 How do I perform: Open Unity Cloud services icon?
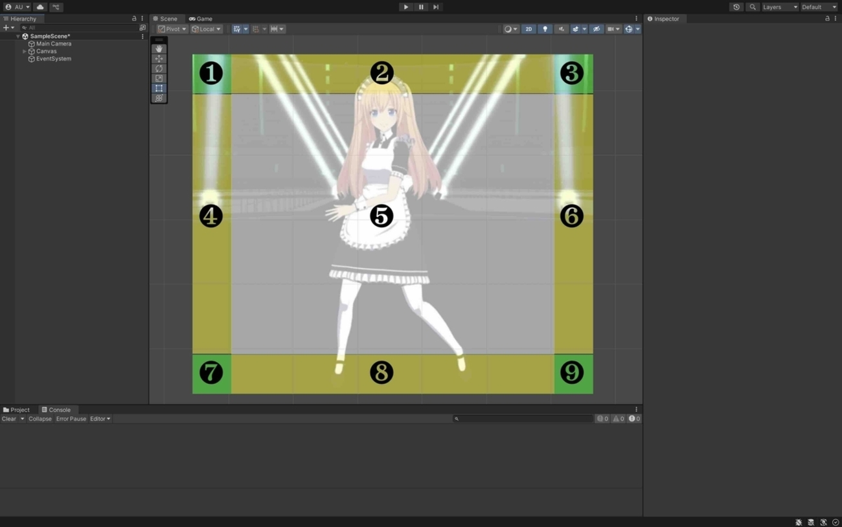pyautogui.click(x=40, y=7)
